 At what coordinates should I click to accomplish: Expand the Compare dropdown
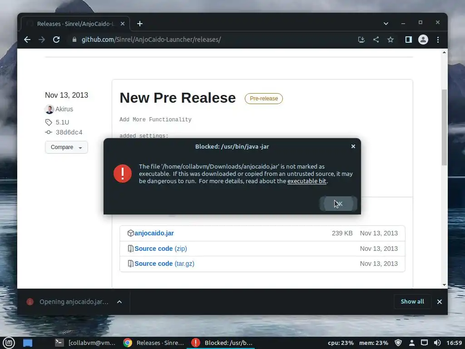(66, 147)
